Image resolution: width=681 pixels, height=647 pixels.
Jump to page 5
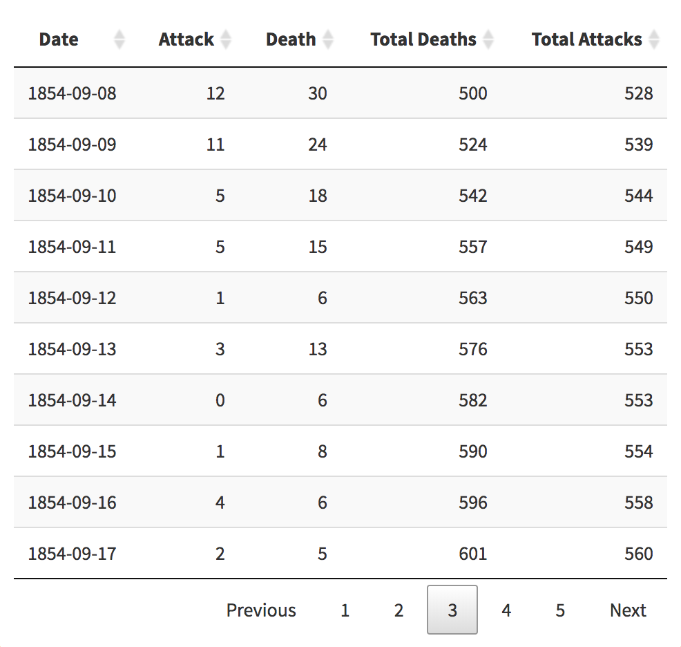click(560, 610)
